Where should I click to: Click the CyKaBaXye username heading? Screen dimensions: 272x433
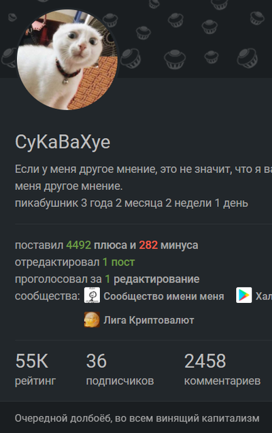pos(63,142)
